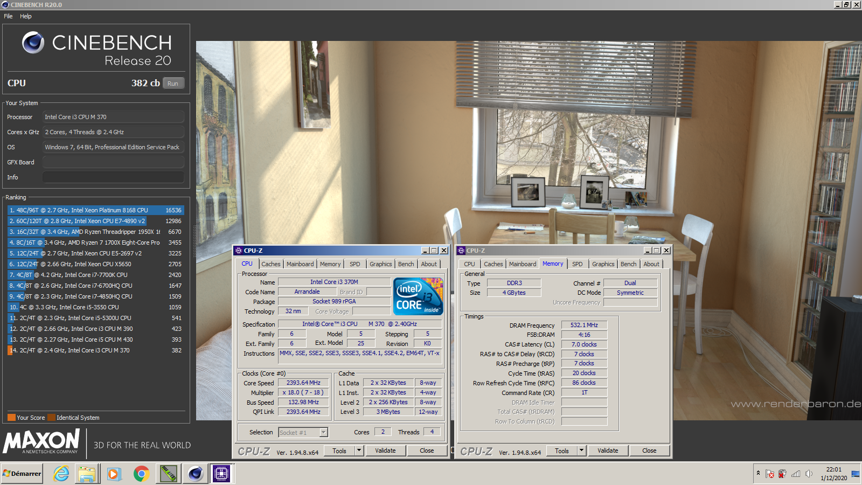Open Caches tab in right CPU-Z window
862x485 pixels.
point(493,264)
